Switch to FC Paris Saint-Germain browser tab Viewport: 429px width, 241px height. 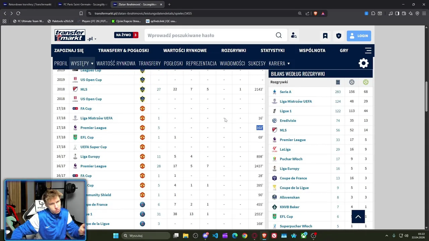pyautogui.click(x=82, y=4)
